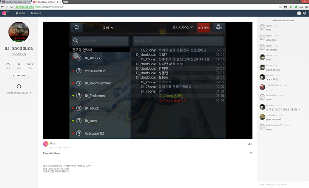The height and width of the screenshot is (188, 309).
Task: Bookmark this page with the star icon
Action: [280, 7]
